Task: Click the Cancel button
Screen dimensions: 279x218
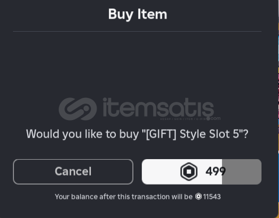Action: coord(73,172)
